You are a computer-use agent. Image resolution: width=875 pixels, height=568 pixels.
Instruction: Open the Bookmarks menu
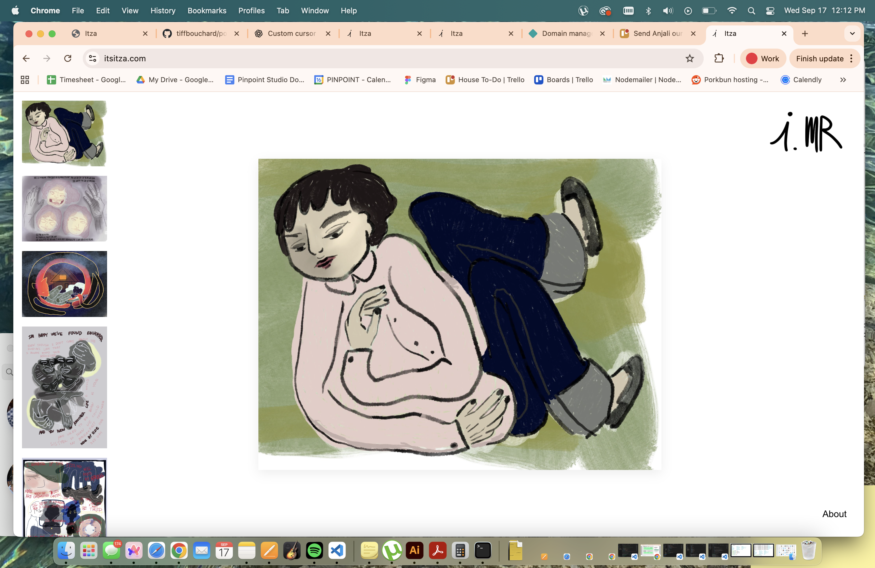click(x=207, y=11)
